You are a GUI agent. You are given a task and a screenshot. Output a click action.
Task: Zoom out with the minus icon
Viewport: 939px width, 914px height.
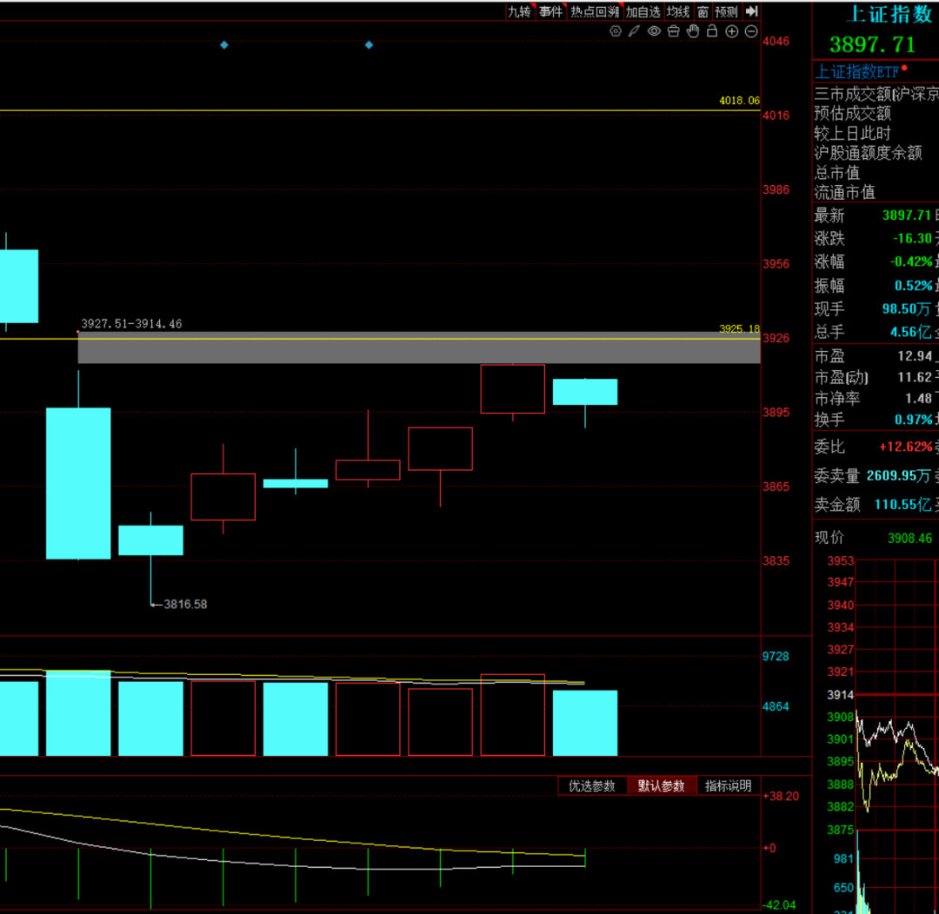(x=750, y=31)
